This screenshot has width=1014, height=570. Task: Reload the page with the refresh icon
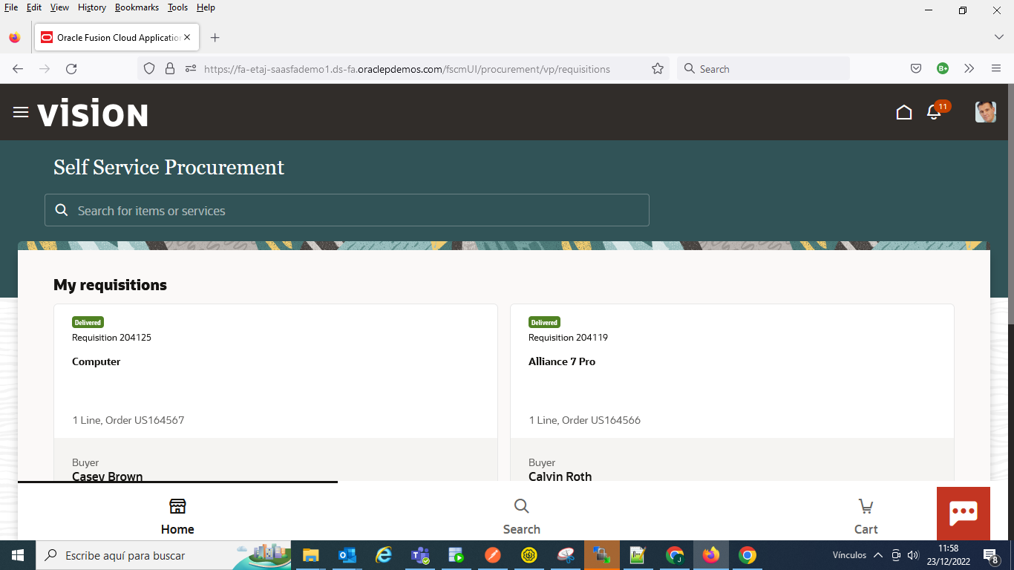click(71, 69)
